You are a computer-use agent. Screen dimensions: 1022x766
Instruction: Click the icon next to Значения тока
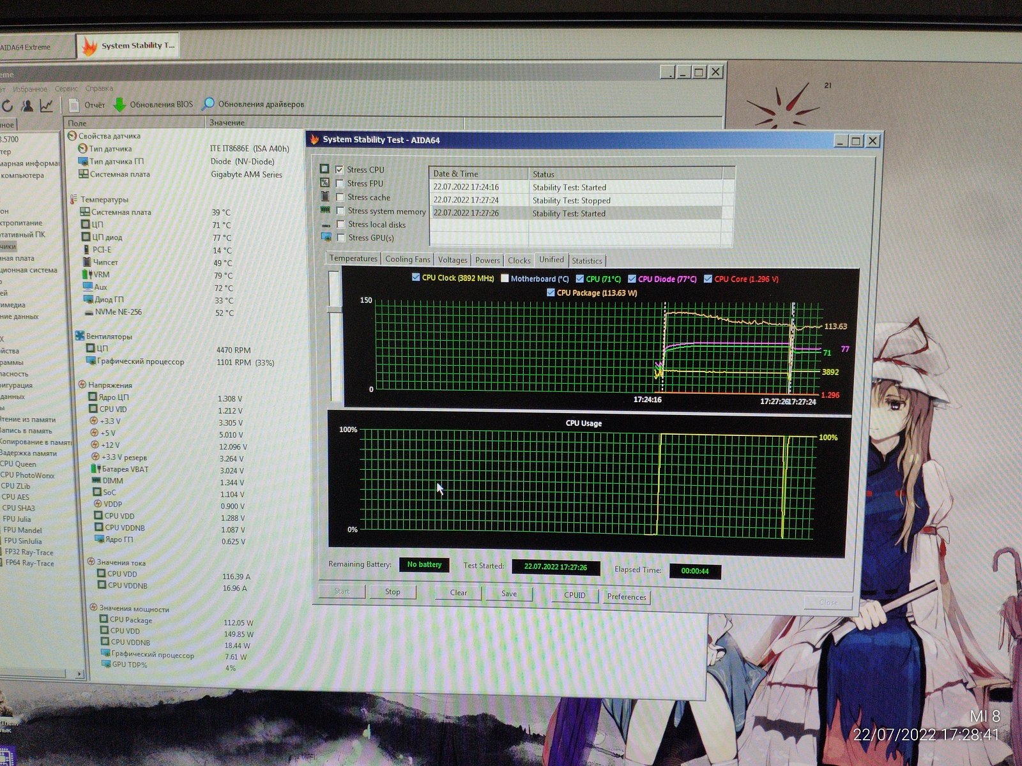pyautogui.click(x=91, y=562)
